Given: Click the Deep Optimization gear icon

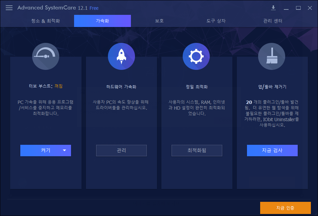Looking at the screenshot, I should click(x=196, y=56).
